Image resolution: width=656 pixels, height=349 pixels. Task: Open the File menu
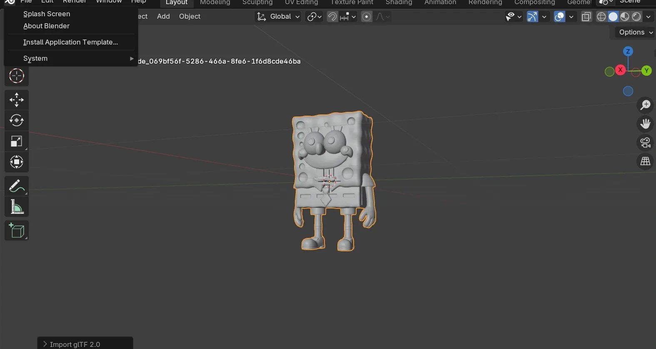26,2
